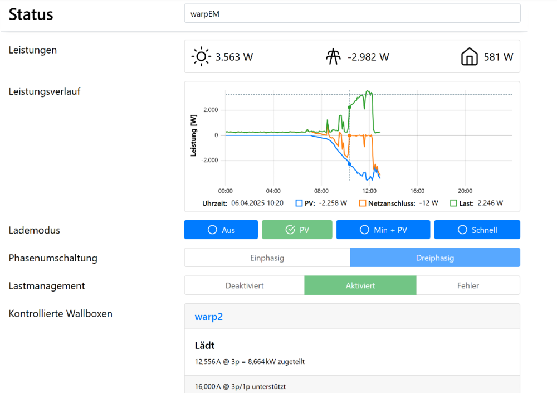Click the blue PV data point on chart

349,164
